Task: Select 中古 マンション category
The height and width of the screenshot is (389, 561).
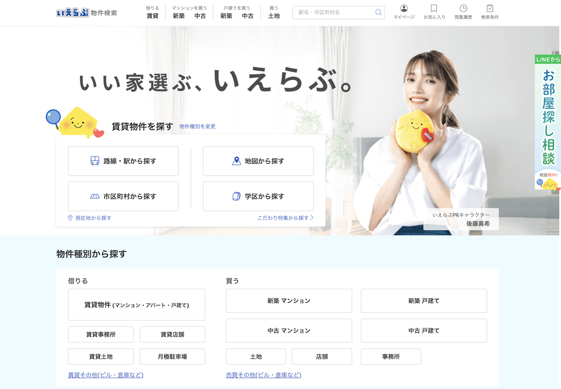Action: point(288,331)
